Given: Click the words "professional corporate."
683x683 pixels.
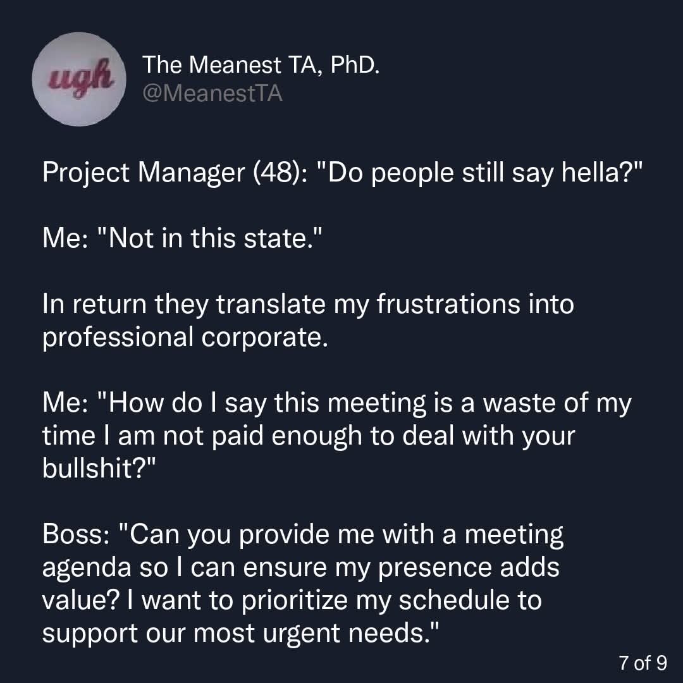Looking at the screenshot, I should click(x=185, y=336).
